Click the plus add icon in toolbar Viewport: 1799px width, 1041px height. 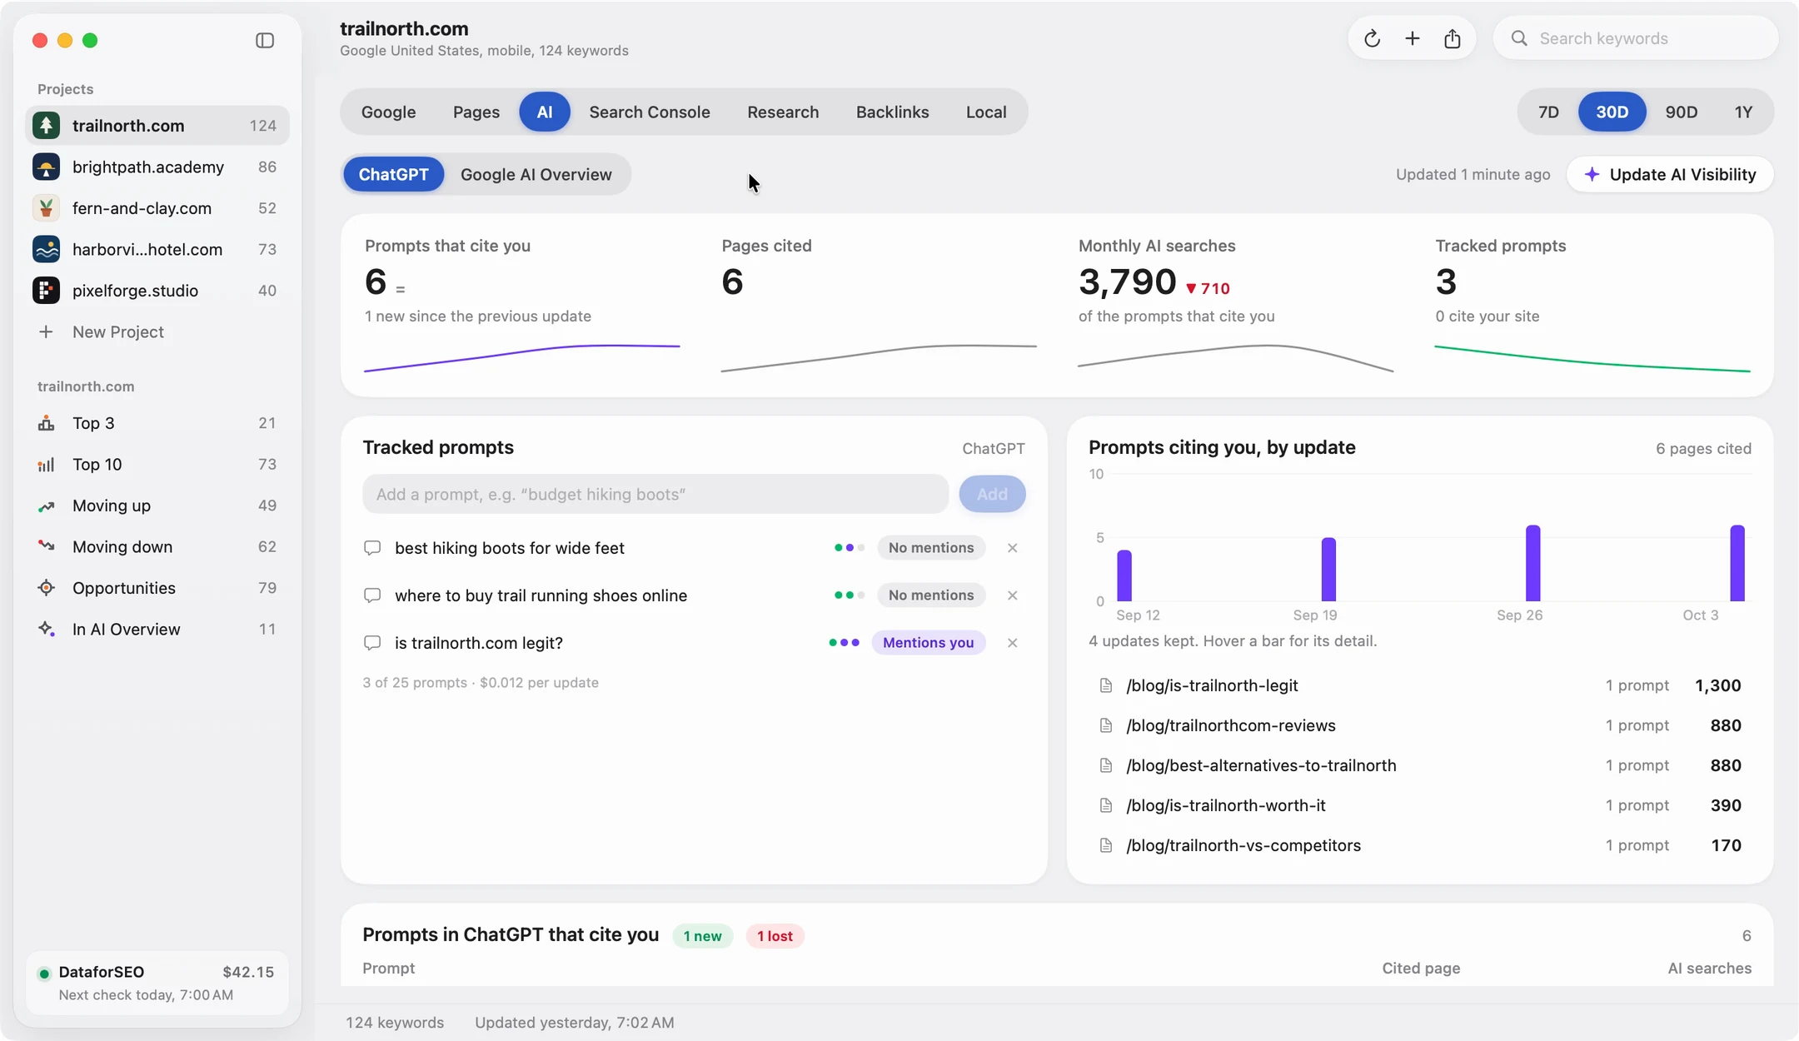point(1412,38)
